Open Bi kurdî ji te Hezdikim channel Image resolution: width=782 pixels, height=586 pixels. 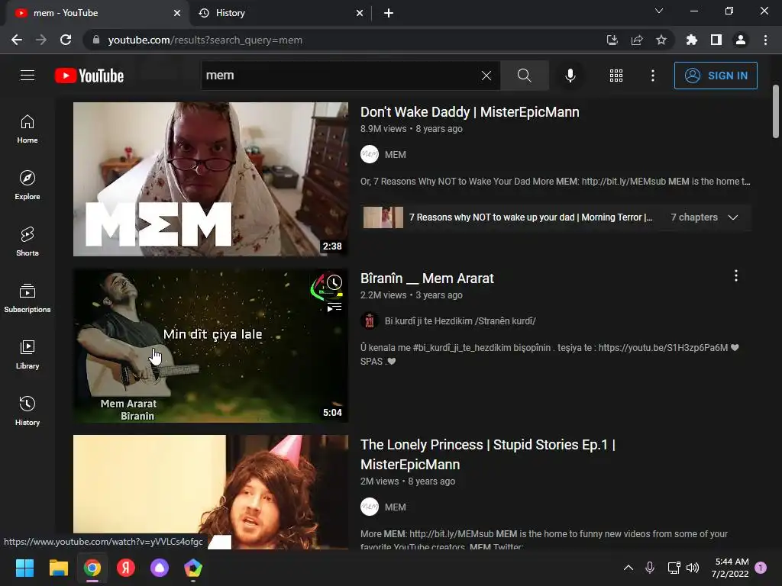click(x=460, y=321)
